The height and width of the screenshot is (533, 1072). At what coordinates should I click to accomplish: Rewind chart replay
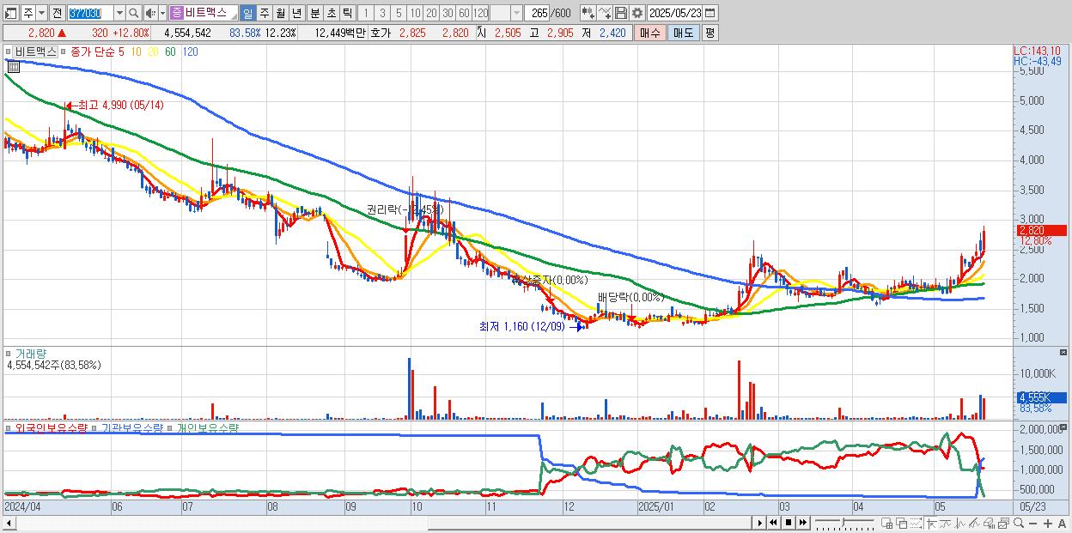click(773, 523)
